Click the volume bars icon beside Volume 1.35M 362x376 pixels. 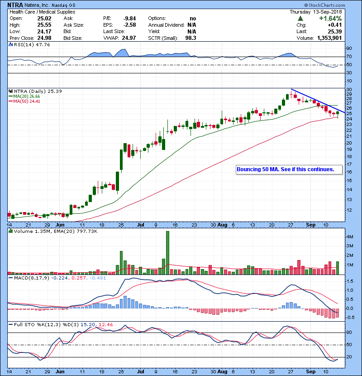coord(11,231)
